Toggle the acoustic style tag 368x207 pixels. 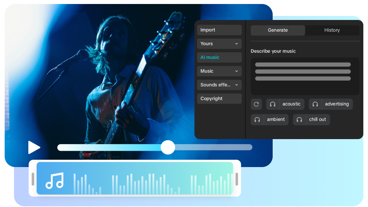(291, 104)
